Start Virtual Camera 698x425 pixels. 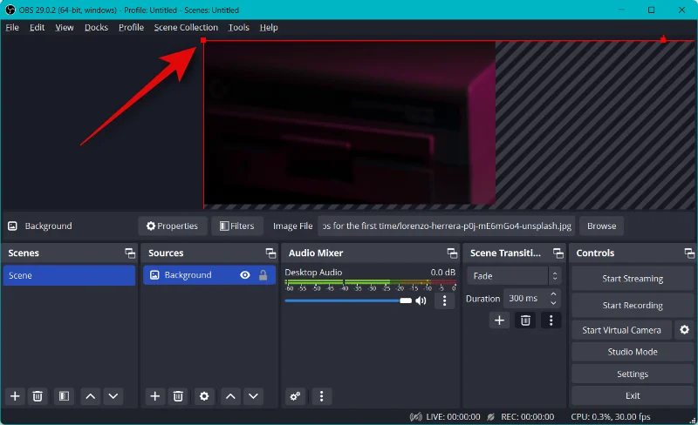pyautogui.click(x=621, y=330)
